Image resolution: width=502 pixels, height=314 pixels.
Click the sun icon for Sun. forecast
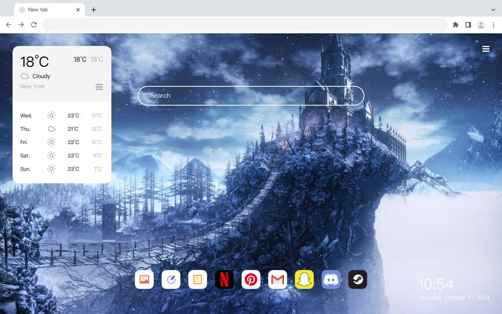pyautogui.click(x=51, y=169)
